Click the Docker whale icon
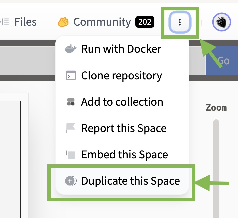This screenshot has width=238, height=218. click(x=71, y=49)
